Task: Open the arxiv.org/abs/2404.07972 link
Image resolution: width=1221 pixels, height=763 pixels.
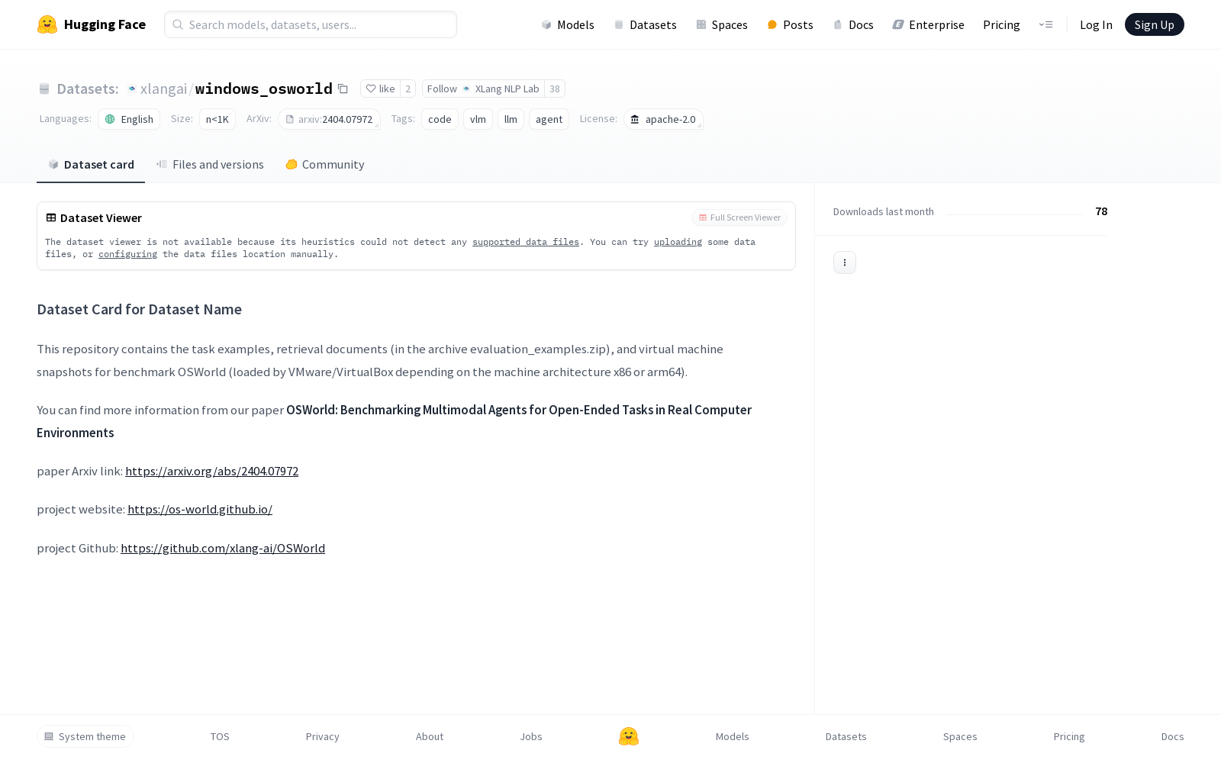Action: tap(211, 471)
